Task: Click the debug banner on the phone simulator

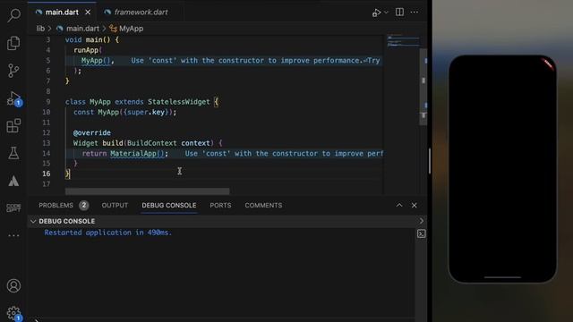Action: tap(548, 64)
